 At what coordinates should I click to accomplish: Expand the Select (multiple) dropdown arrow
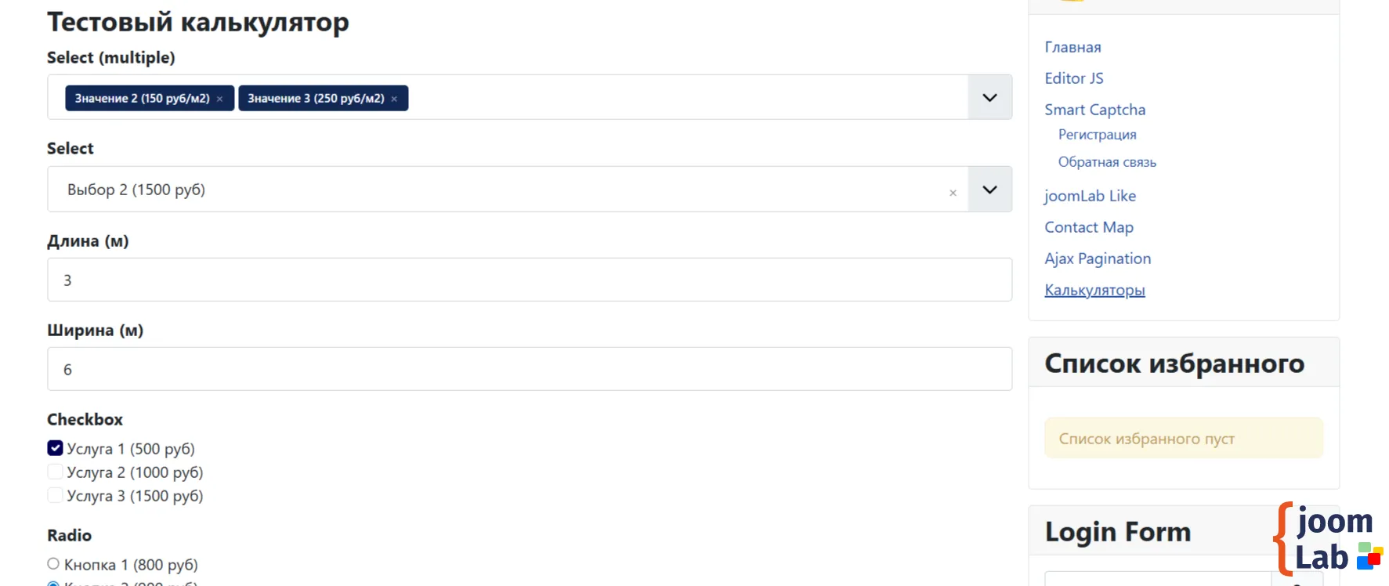[x=989, y=98]
